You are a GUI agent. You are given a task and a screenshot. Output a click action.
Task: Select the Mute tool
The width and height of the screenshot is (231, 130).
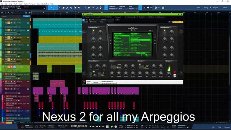(71, 8)
